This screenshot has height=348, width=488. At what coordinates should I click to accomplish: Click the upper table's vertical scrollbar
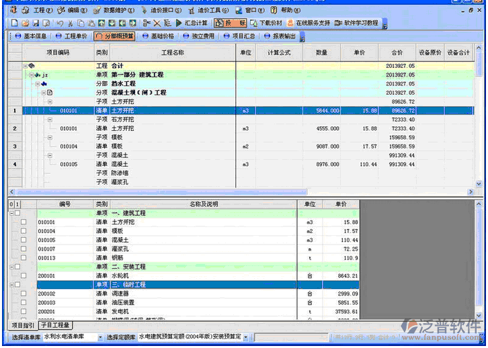479,121
